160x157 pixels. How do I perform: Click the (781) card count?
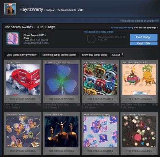tap(77, 104)
